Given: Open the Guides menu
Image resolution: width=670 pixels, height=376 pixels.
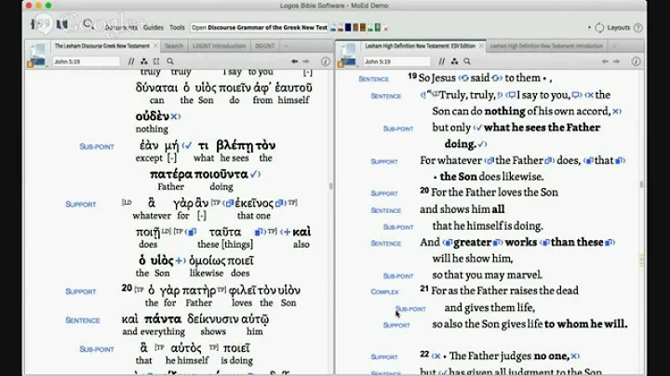Looking at the screenshot, I should [153, 27].
